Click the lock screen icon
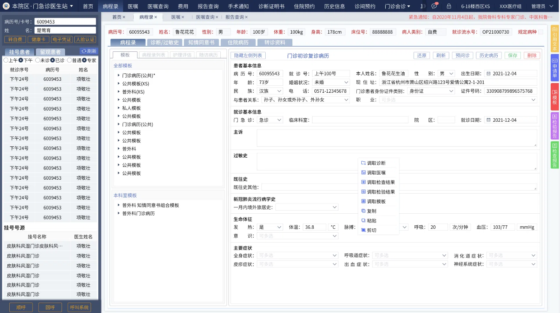560x313 pixels. pos(449,6)
